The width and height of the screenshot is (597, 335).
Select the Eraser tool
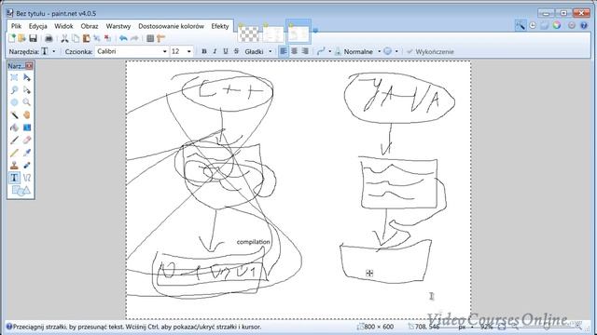tap(27, 141)
